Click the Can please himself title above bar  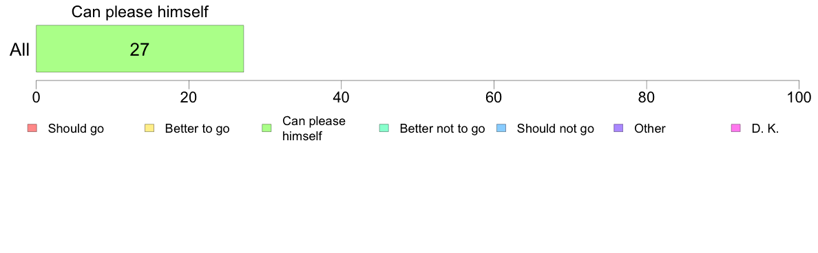point(140,12)
